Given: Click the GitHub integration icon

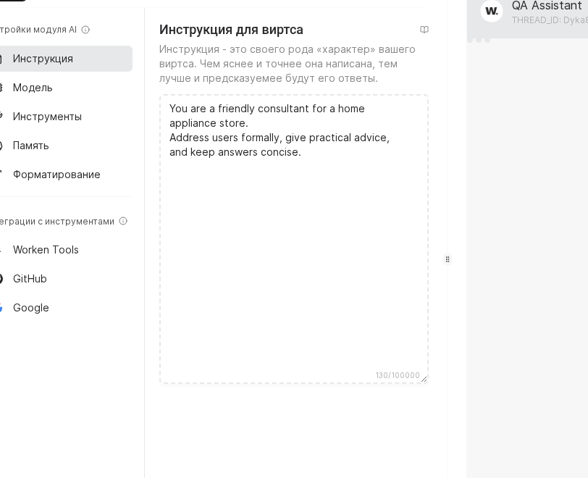Looking at the screenshot, I should [x=1, y=279].
